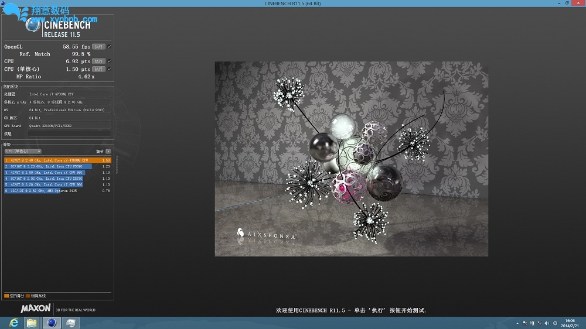This screenshot has height=329, width=586.
Task: Run the OpenGL benchmark with 执行
Action: (x=99, y=46)
